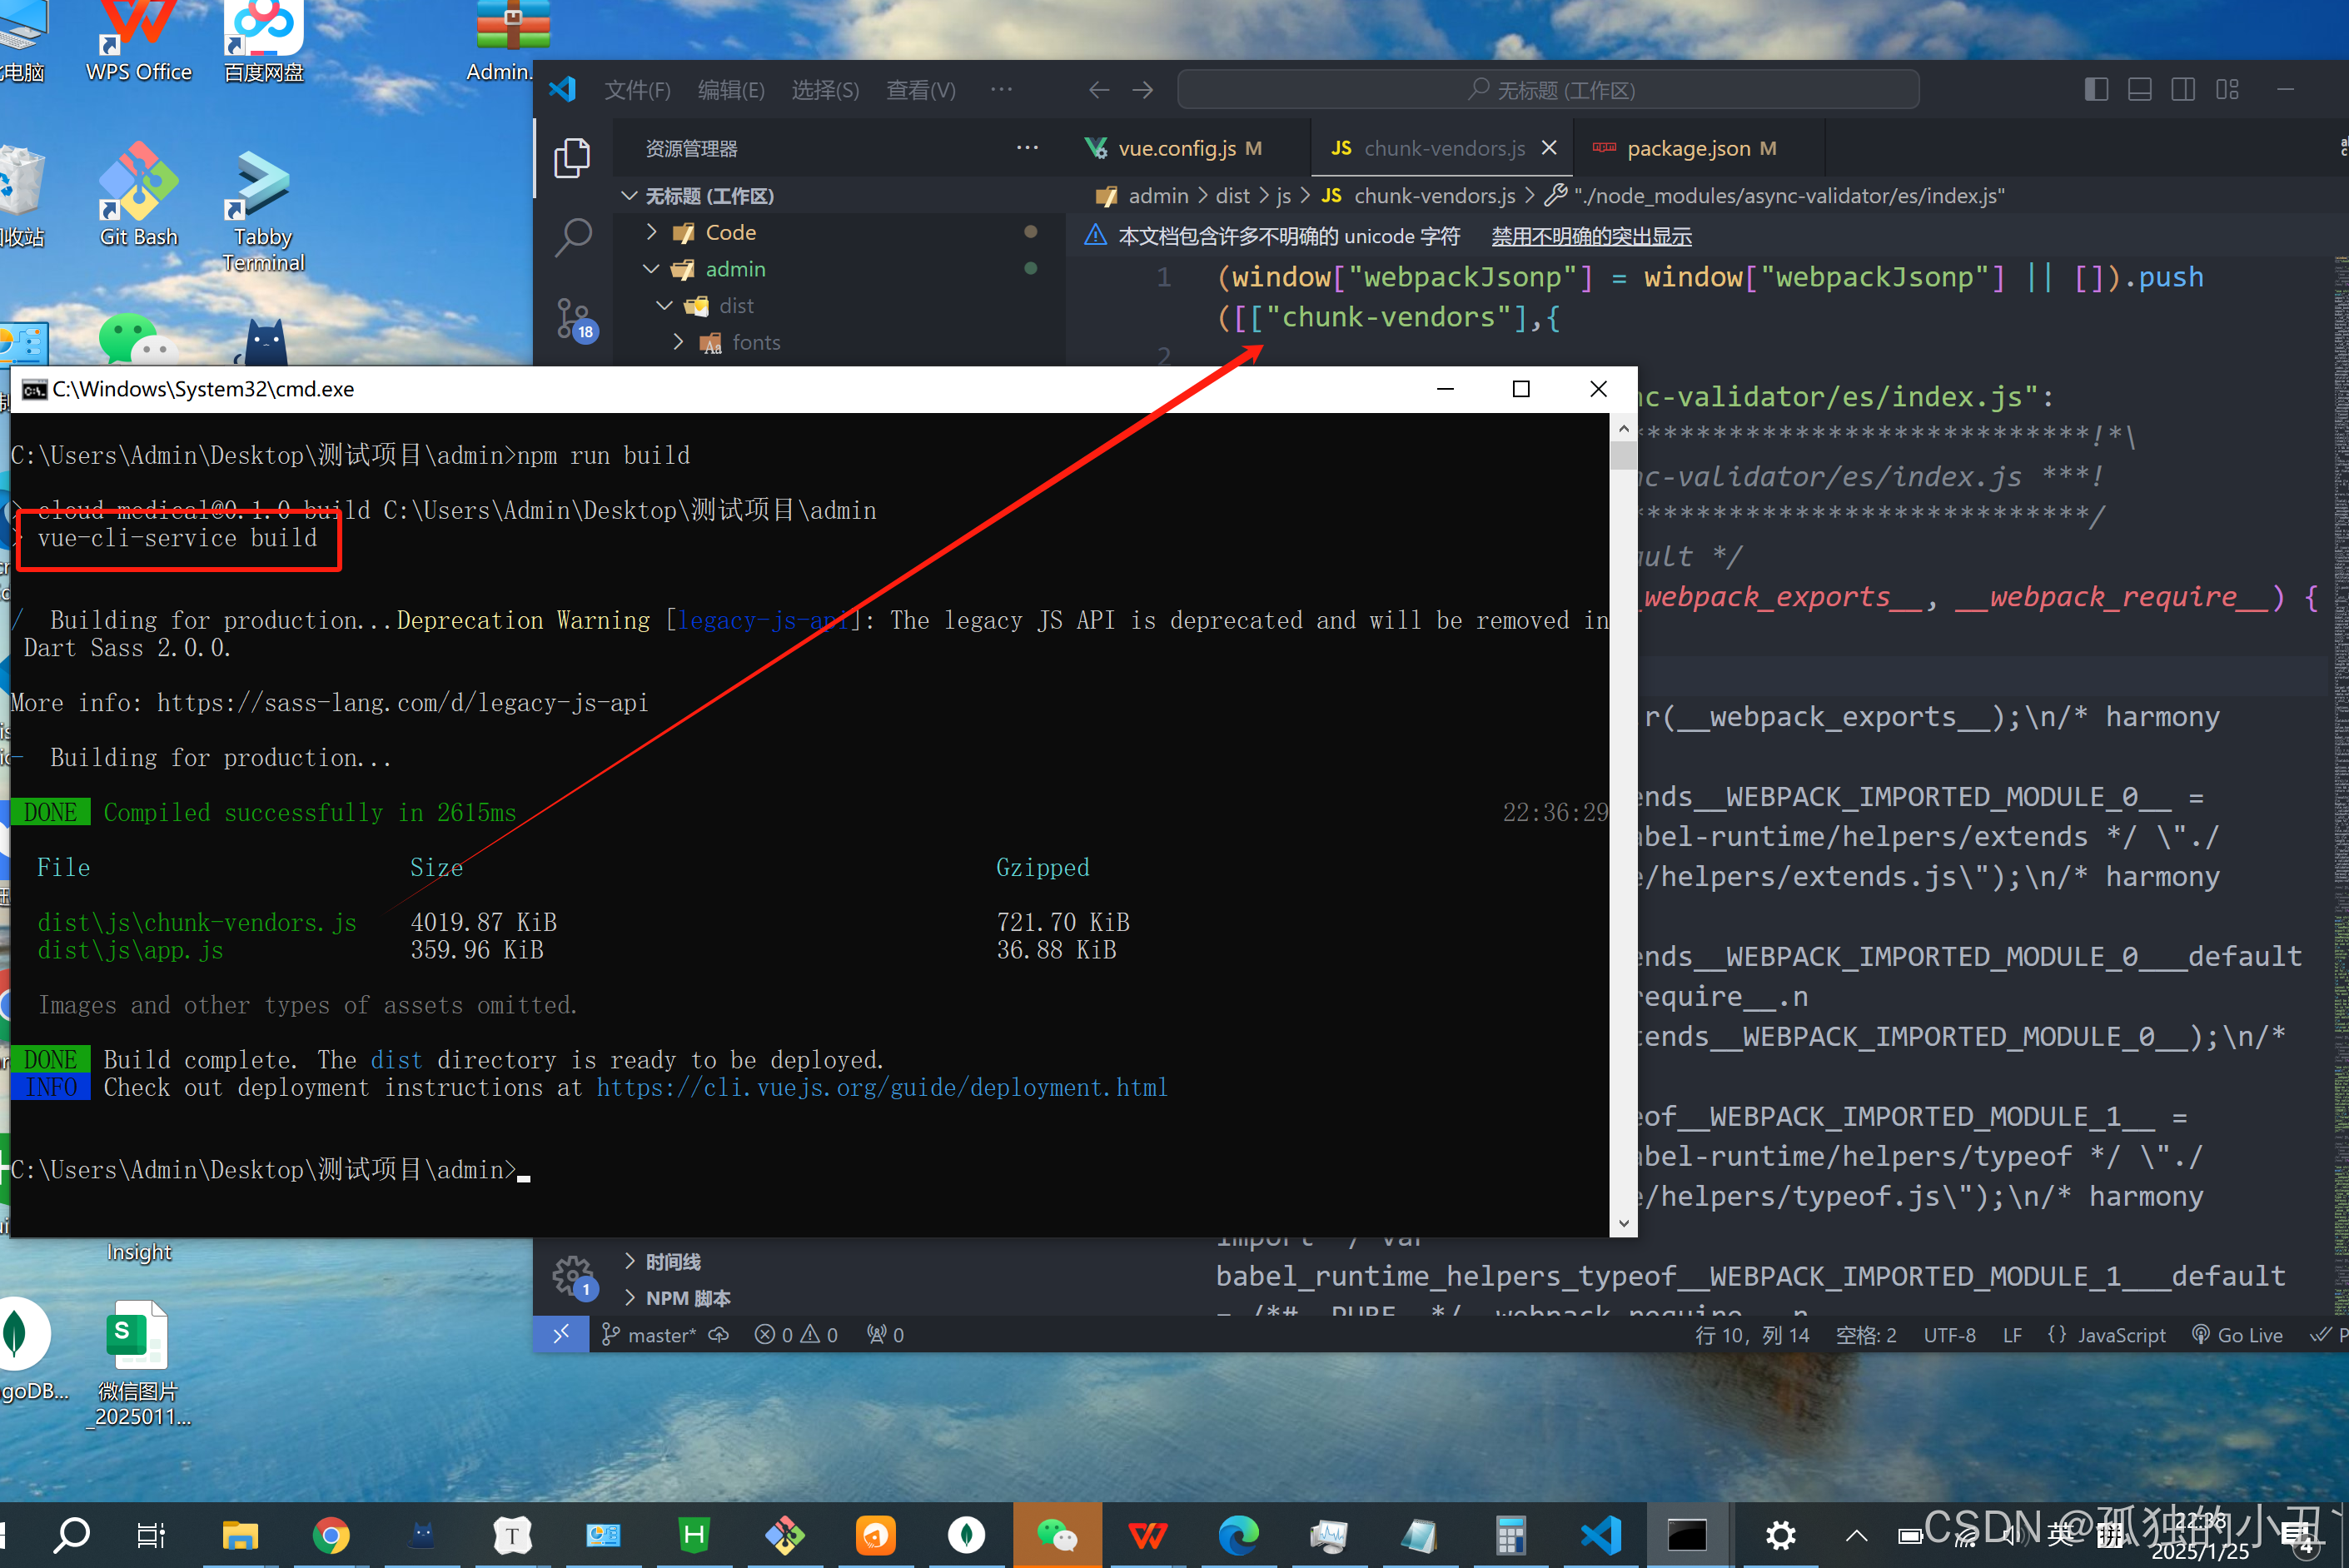The height and width of the screenshot is (1568, 2349).
Task: Click the workspace search command center box
Action: (1547, 90)
